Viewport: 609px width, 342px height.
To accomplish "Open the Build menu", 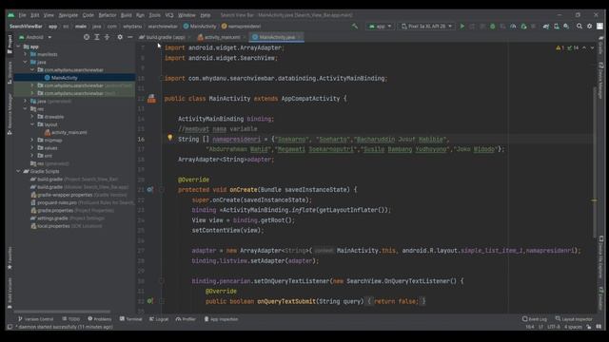I will (x=127, y=15).
